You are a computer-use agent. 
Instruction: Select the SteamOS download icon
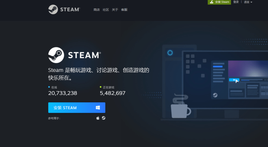[104, 118]
